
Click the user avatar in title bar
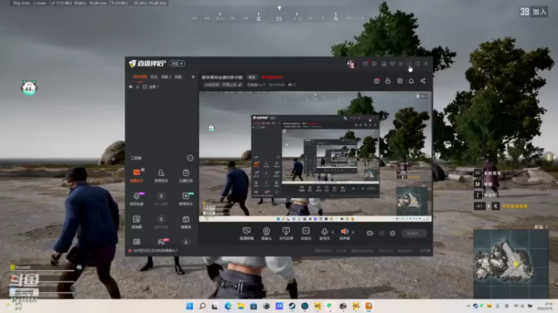pos(351,64)
